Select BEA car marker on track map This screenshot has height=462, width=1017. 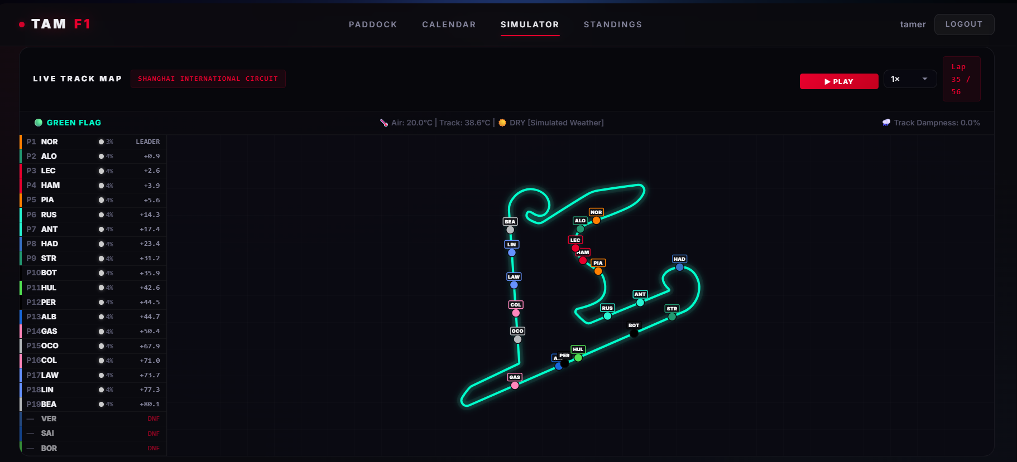[510, 230]
